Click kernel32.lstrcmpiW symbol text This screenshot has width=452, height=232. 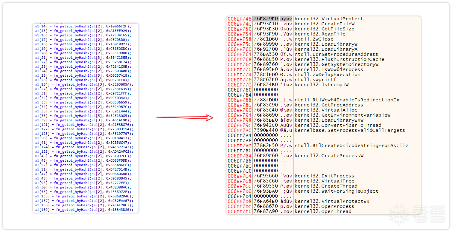pyautogui.click(x=322, y=85)
